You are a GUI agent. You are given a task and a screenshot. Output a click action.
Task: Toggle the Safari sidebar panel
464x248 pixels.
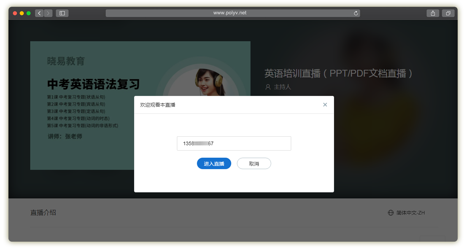tap(62, 13)
